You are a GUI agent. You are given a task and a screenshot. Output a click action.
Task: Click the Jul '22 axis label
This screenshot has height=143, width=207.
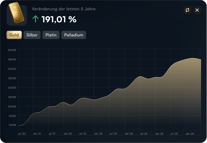83,134
